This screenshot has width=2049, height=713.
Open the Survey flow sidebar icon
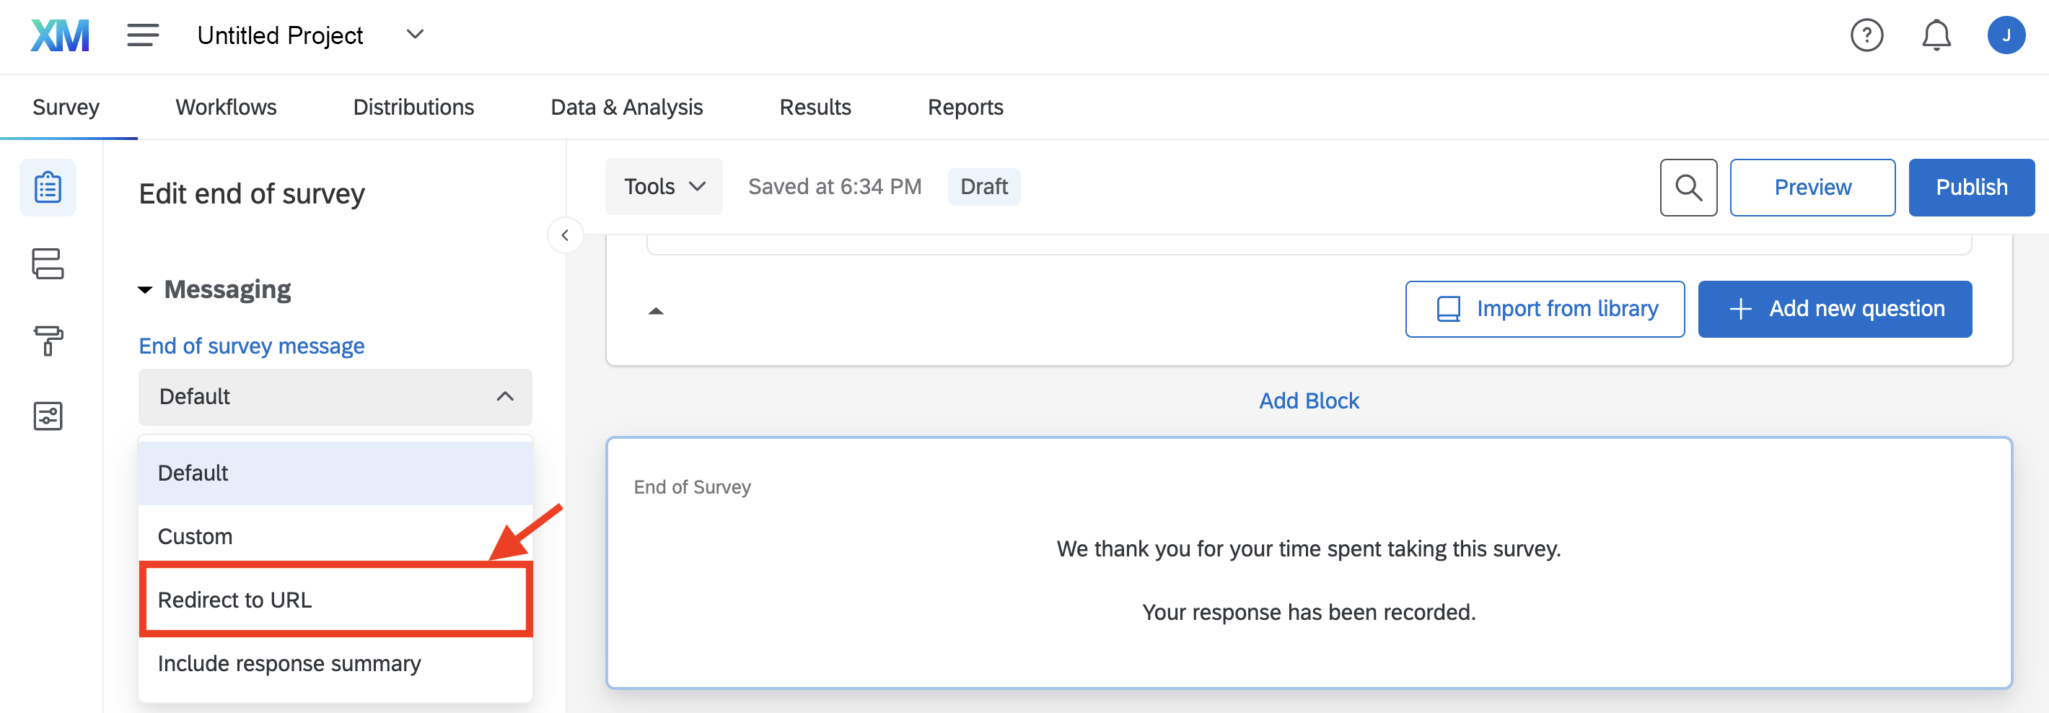(48, 263)
